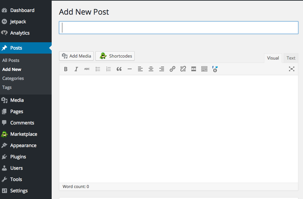Switch to the Text editor tab
Image resolution: width=303 pixels, height=199 pixels.
(291, 58)
